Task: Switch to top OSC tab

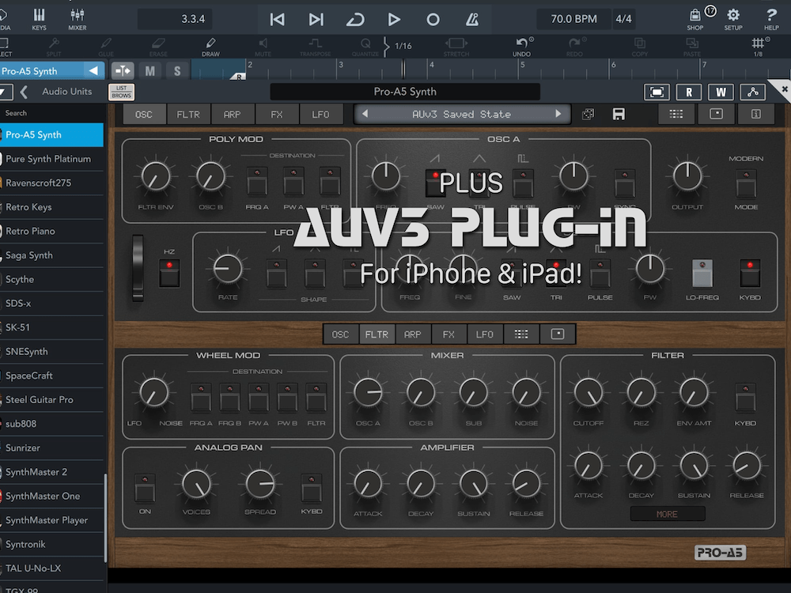Action: [x=144, y=115]
